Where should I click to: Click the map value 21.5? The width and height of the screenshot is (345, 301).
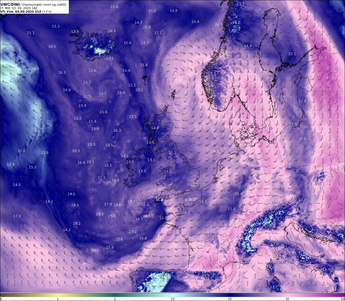(133, 117)
